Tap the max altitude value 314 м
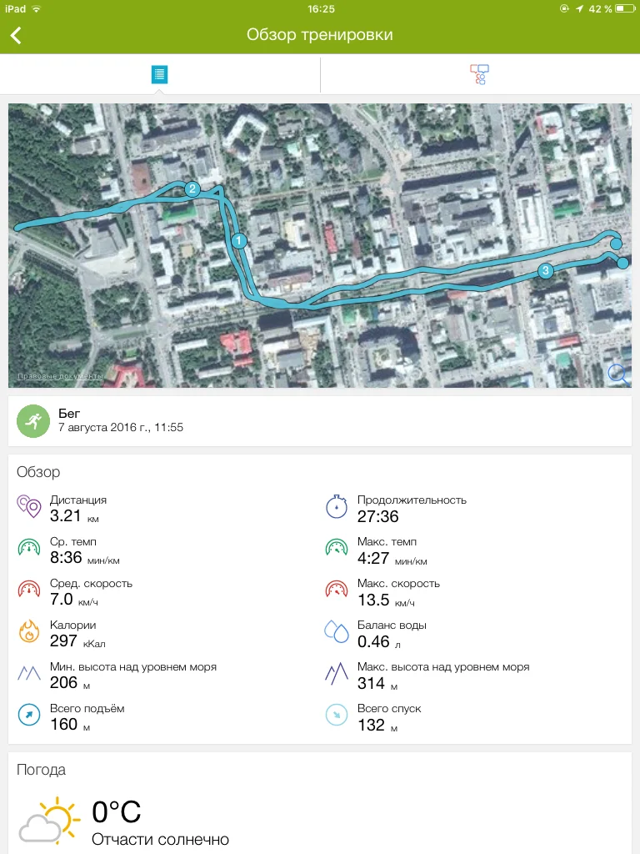The height and width of the screenshot is (854, 640). click(377, 684)
